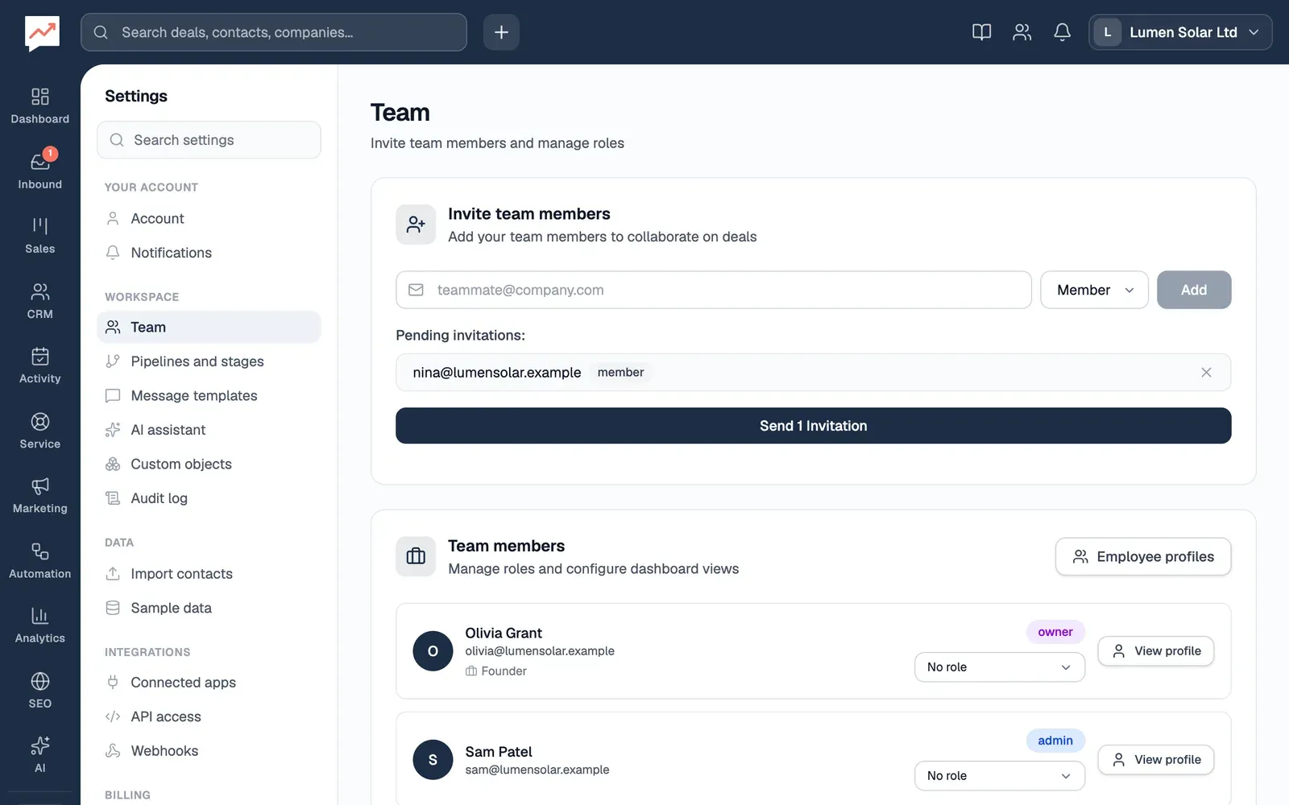The width and height of the screenshot is (1289, 805).
Task: Open Pipelines and stages settings
Action: pos(209,361)
